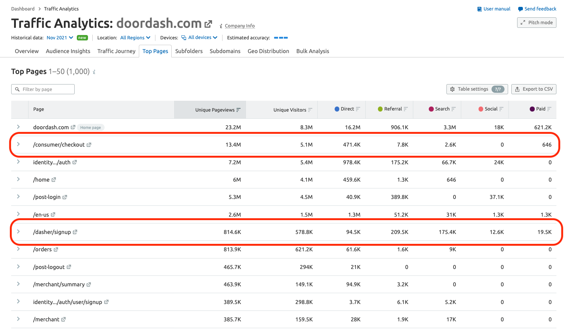Switch to the Traffic Journey tab
This screenshot has height=330, width=564.
pos(116,51)
